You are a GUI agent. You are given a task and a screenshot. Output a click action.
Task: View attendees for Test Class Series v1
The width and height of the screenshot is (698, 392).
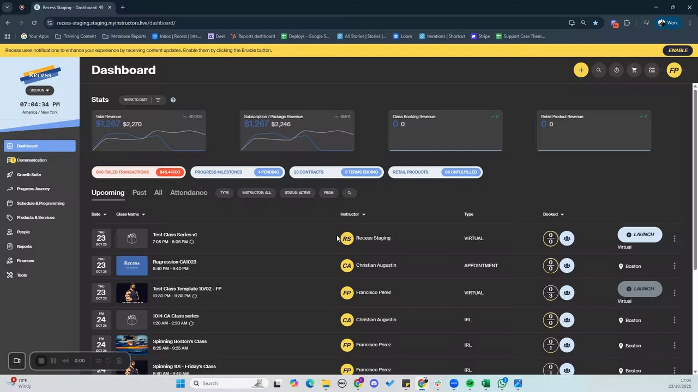point(567,238)
